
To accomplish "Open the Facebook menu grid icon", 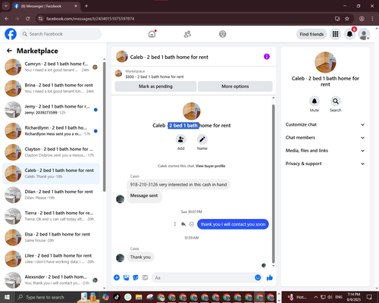I will (335, 34).
